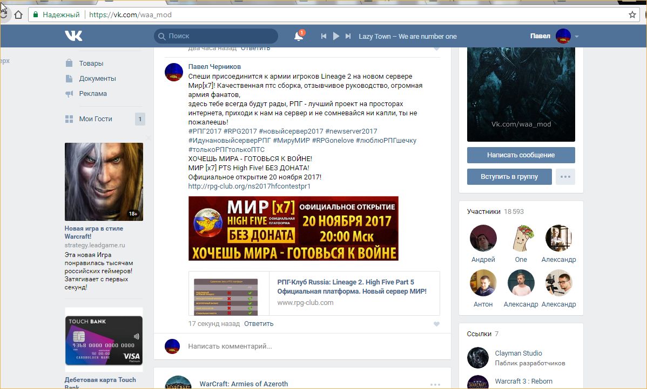The image size is (647, 389).
Task: Skip to the next audio track
Action: click(x=348, y=36)
